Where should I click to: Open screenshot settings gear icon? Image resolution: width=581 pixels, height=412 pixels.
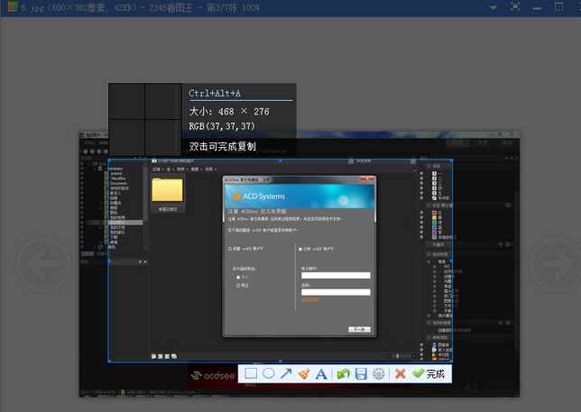pyautogui.click(x=378, y=374)
